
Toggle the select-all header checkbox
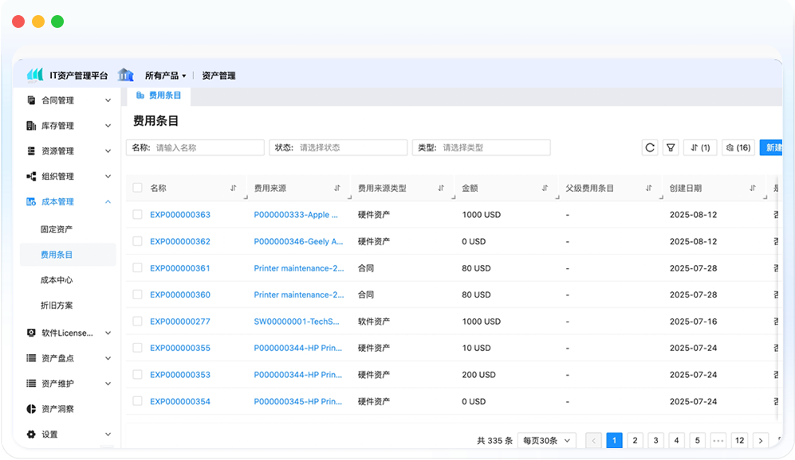coord(138,189)
